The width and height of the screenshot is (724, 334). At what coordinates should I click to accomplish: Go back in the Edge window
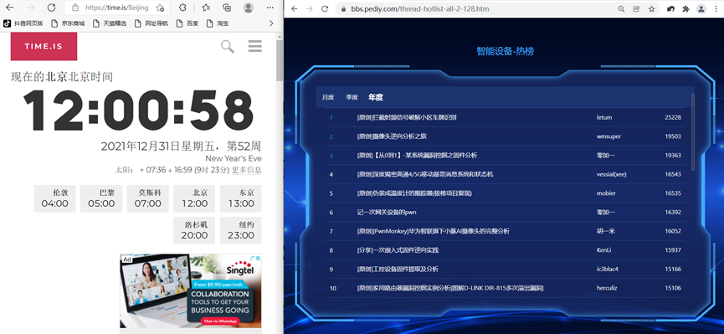tap(9, 8)
